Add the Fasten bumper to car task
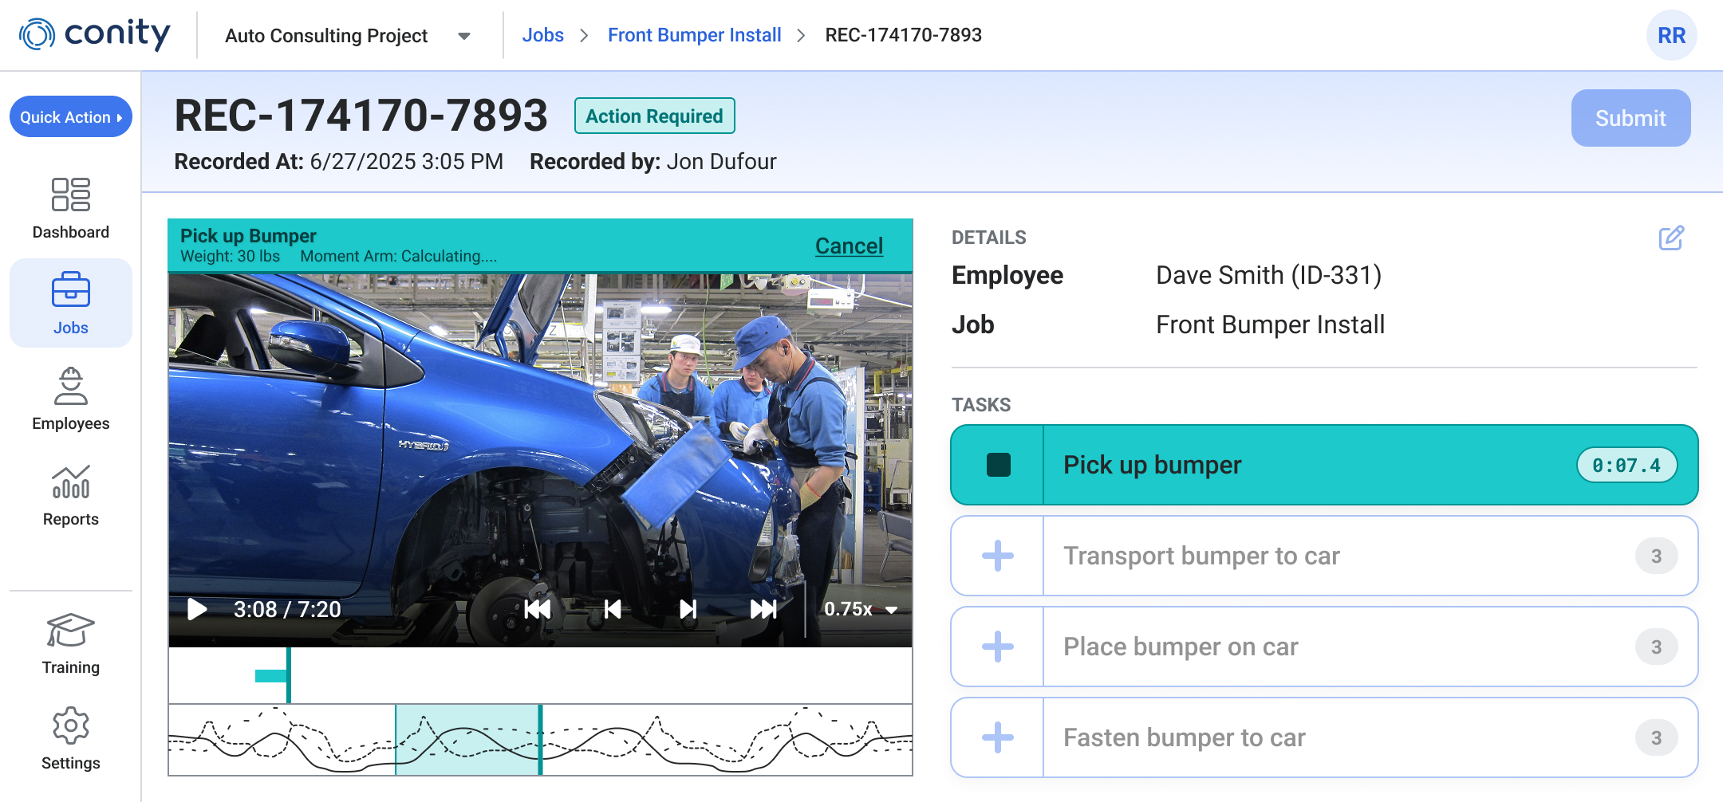This screenshot has height=802, width=1723. (998, 737)
